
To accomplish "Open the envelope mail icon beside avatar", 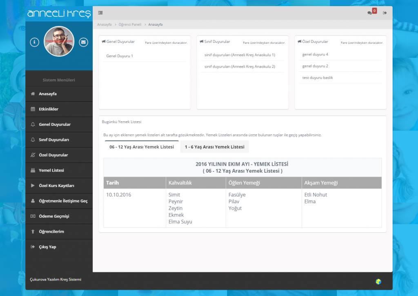I will coord(83,42).
